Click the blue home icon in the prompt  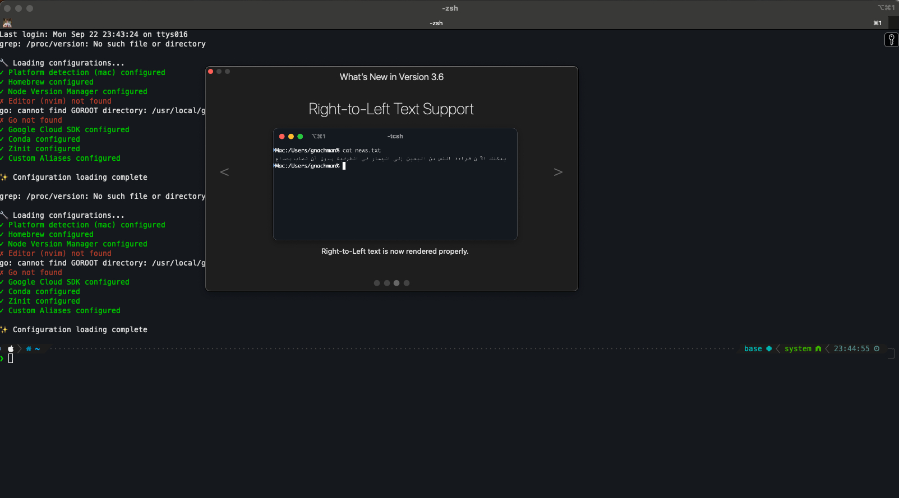click(x=29, y=348)
